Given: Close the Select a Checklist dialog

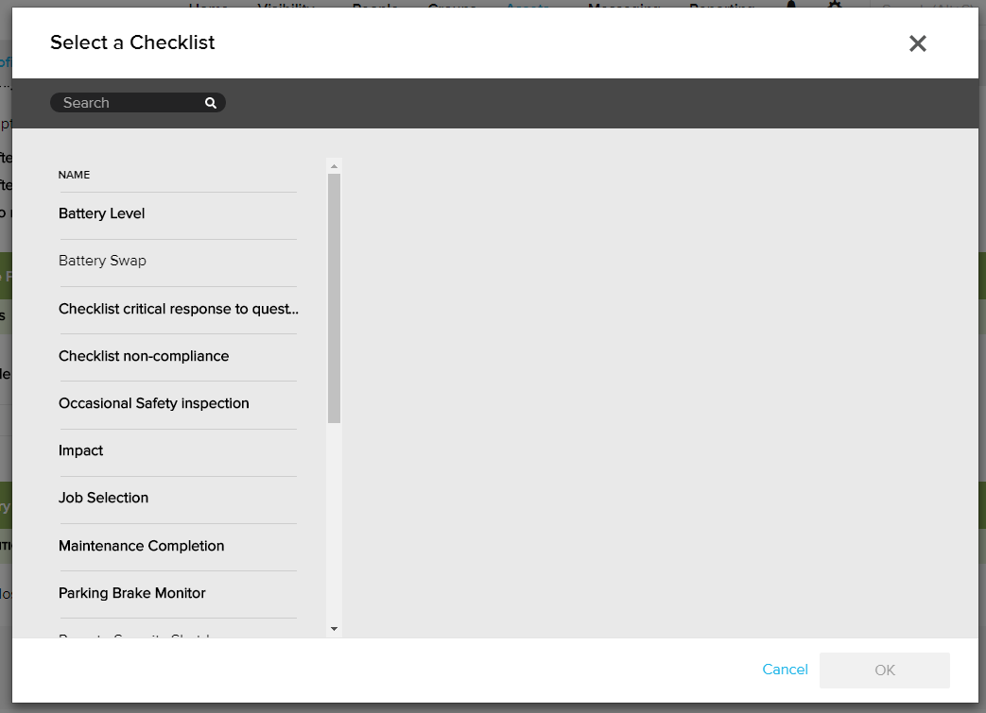Looking at the screenshot, I should point(917,43).
